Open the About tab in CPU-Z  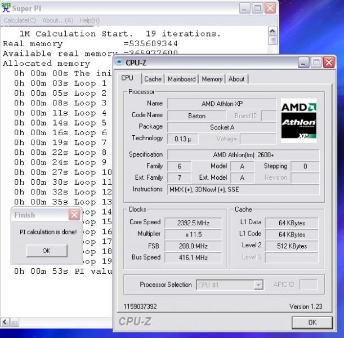pyautogui.click(x=236, y=79)
